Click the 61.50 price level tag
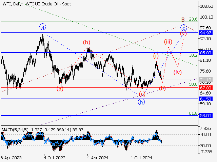Viewport: 217px width, 162px height. (x=206, y=99)
